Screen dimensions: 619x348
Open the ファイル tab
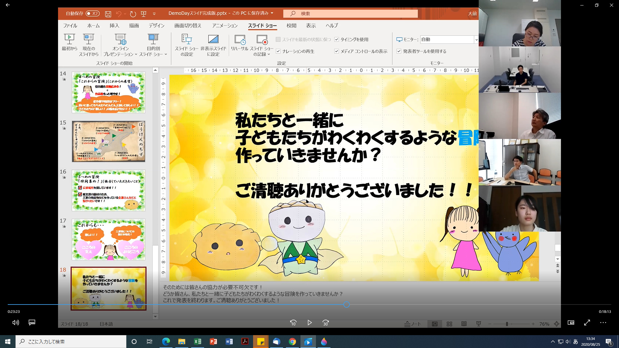click(70, 25)
